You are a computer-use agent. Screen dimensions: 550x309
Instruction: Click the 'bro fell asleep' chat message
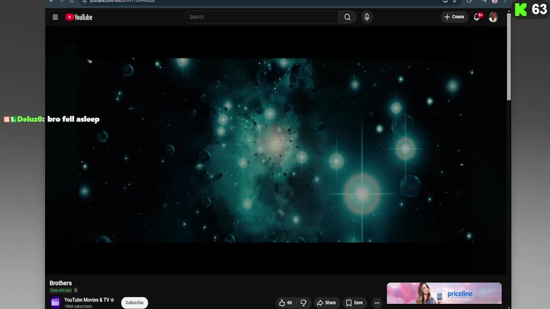pos(73,119)
